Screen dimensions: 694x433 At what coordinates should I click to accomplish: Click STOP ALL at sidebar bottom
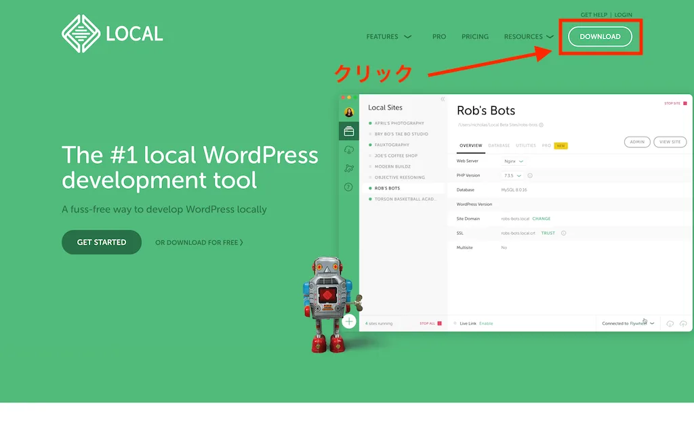pos(430,323)
